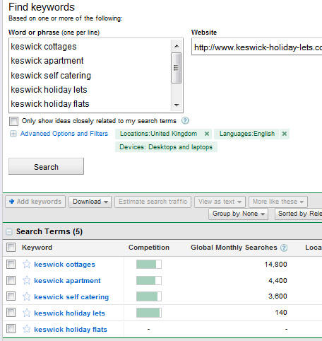
Task: Remove the Languages: English filter
Action: 285,134
